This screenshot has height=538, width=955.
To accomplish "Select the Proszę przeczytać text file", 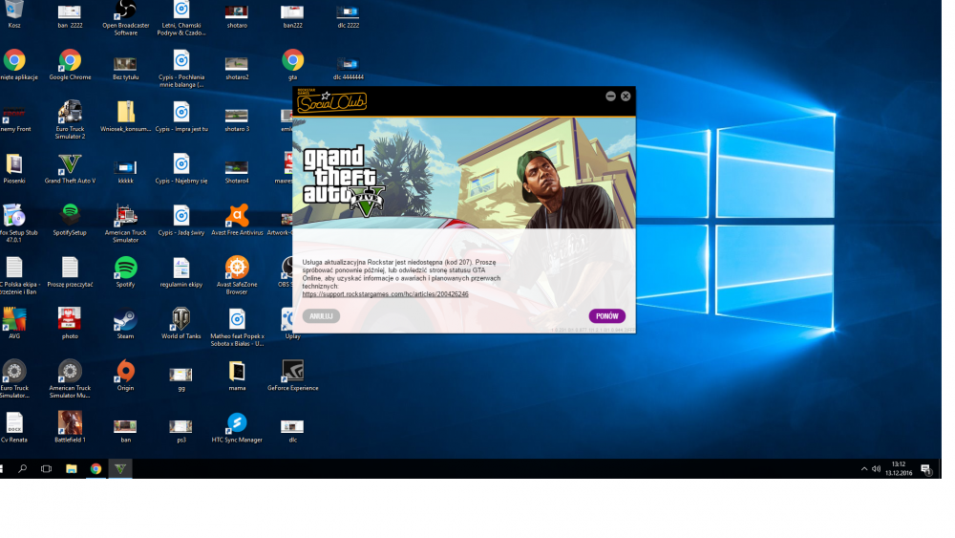I will click(70, 272).
